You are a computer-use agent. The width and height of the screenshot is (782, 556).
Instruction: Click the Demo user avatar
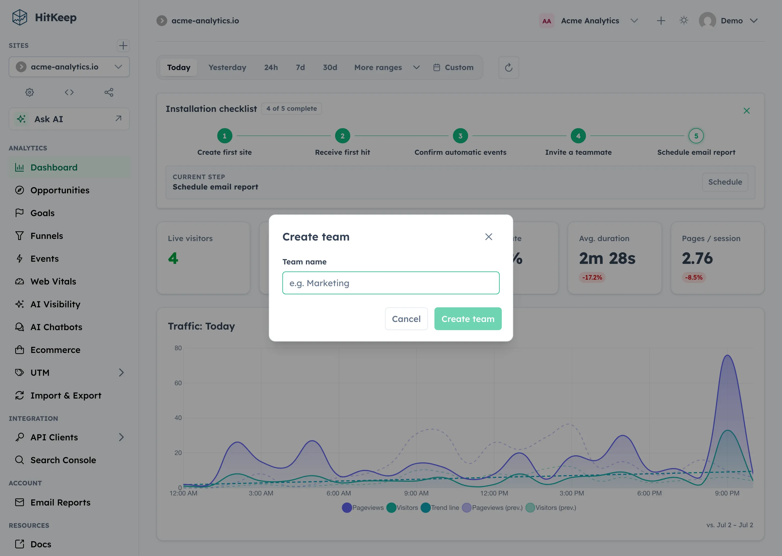(707, 21)
